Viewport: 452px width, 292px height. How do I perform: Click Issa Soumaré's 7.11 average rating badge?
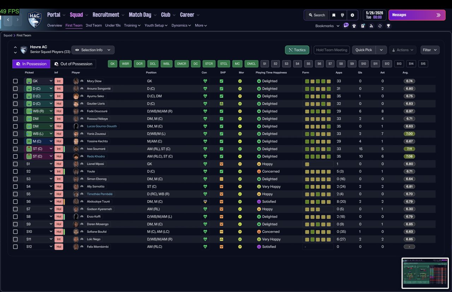coord(409,149)
